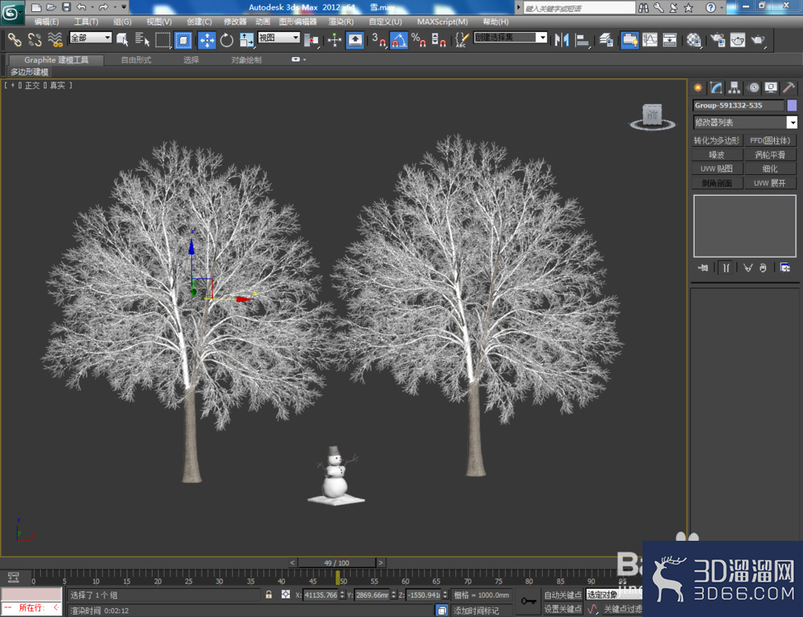The image size is (803, 617).
Task: Click the Render Production teapot icon
Action: pos(758,40)
